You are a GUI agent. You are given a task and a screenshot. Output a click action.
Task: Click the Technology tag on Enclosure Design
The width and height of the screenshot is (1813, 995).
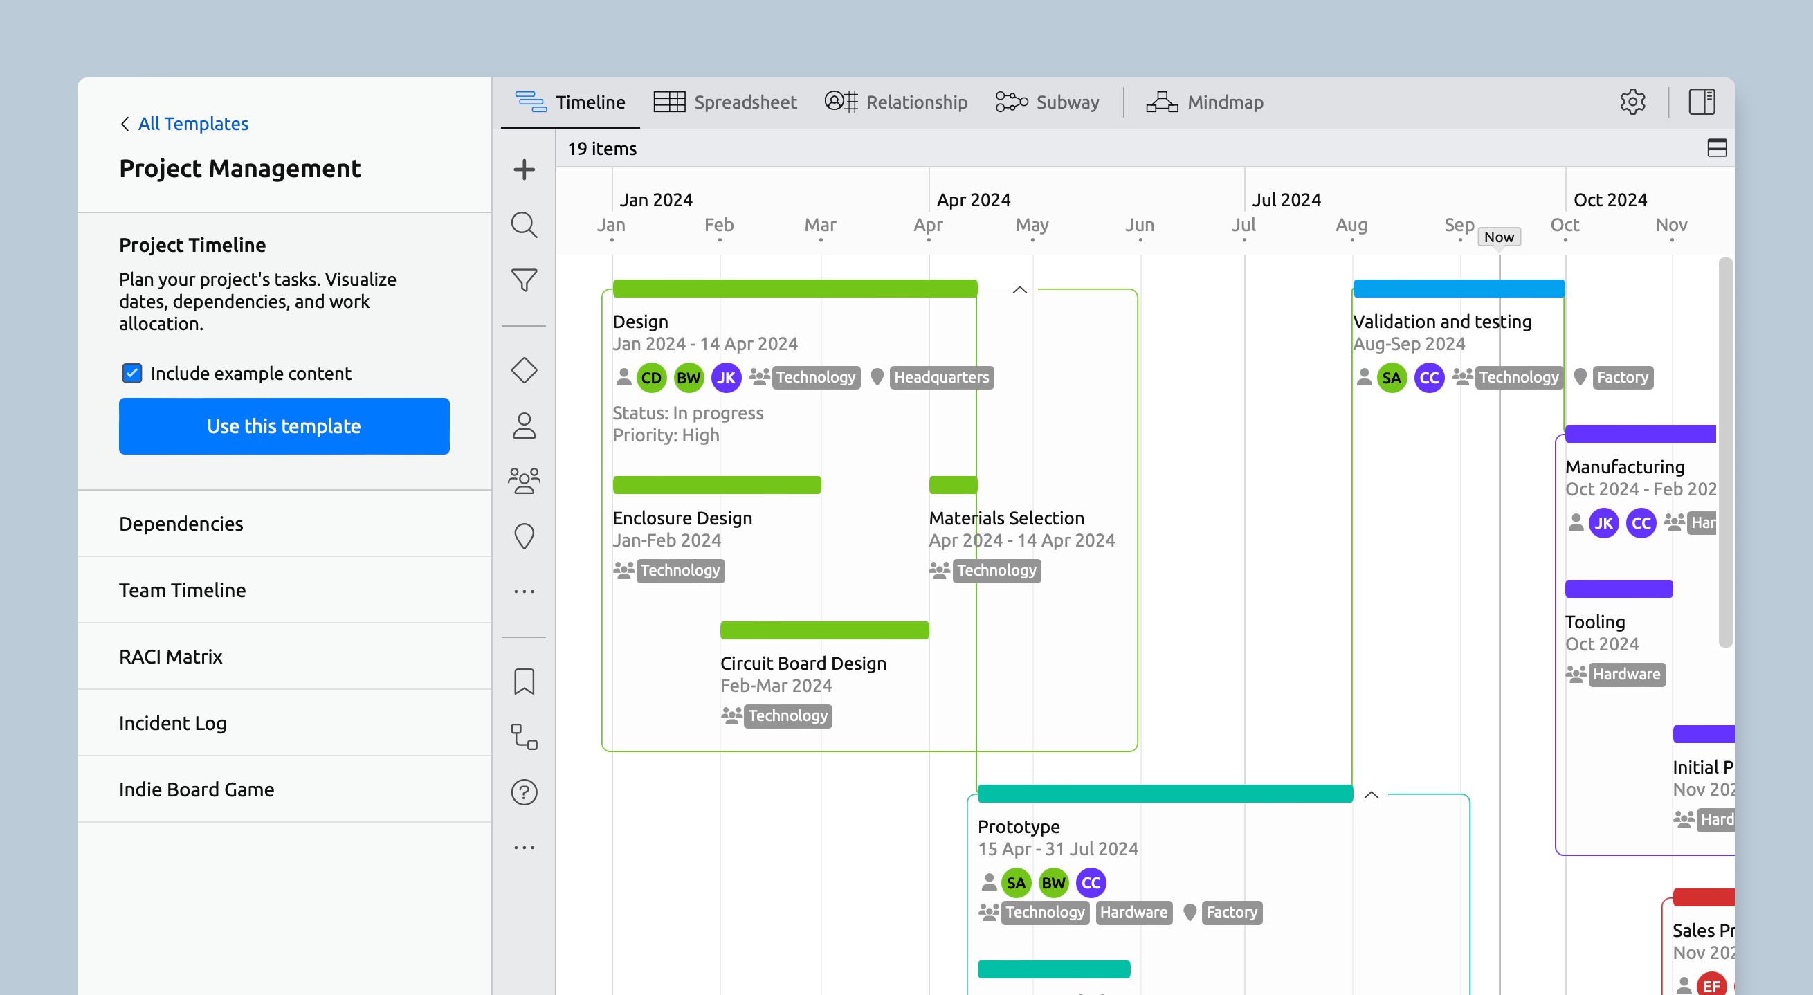[x=680, y=571]
